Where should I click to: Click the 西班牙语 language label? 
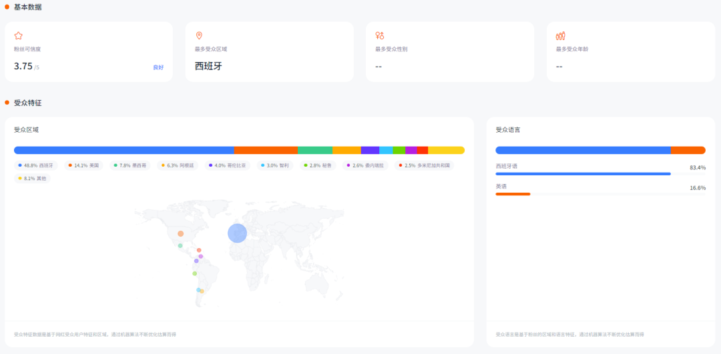[x=506, y=166]
